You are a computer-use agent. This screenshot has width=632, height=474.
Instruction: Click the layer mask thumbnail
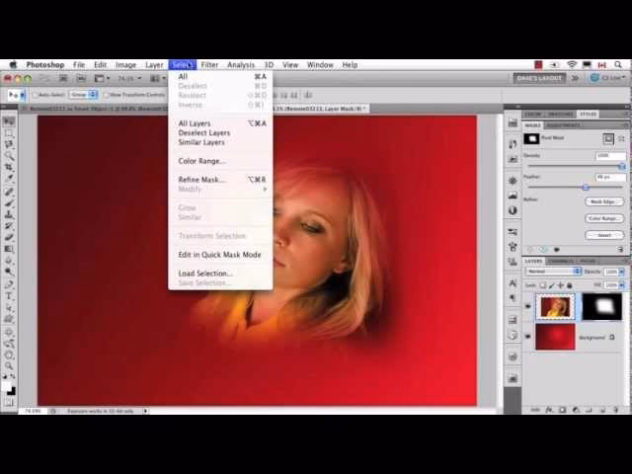[x=601, y=307]
